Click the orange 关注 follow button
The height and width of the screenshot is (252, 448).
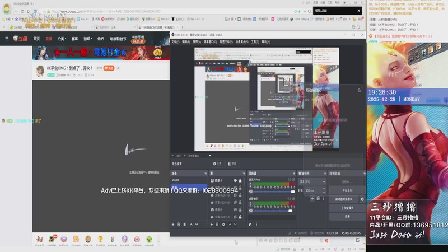(x=109, y=68)
